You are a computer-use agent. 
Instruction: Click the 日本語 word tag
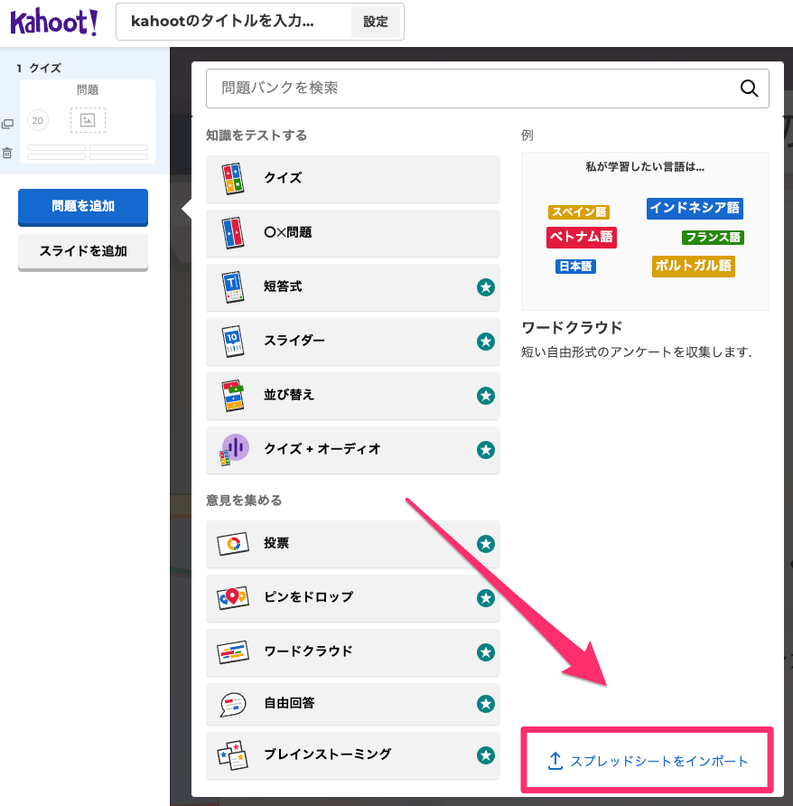[575, 267]
